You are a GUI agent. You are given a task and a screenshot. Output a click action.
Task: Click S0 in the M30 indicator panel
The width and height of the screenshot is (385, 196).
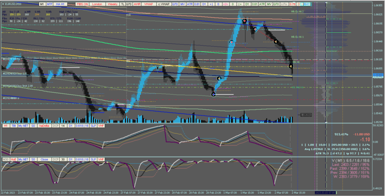[x=33, y=159]
